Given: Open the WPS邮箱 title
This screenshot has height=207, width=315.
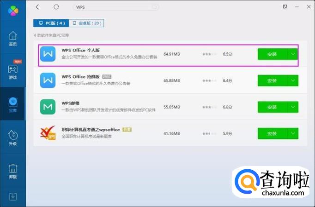Looking at the screenshot, I should (x=70, y=103).
